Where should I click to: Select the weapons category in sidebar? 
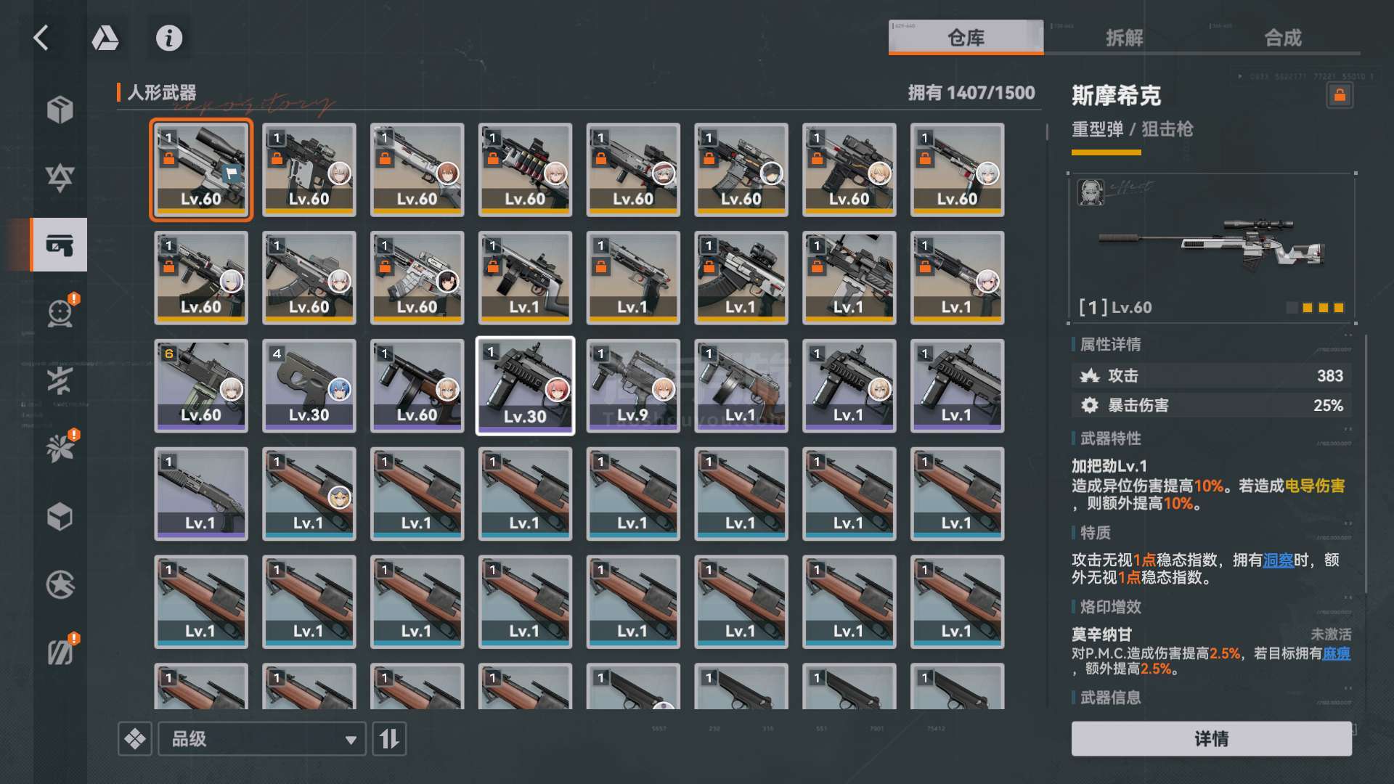coord(60,245)
